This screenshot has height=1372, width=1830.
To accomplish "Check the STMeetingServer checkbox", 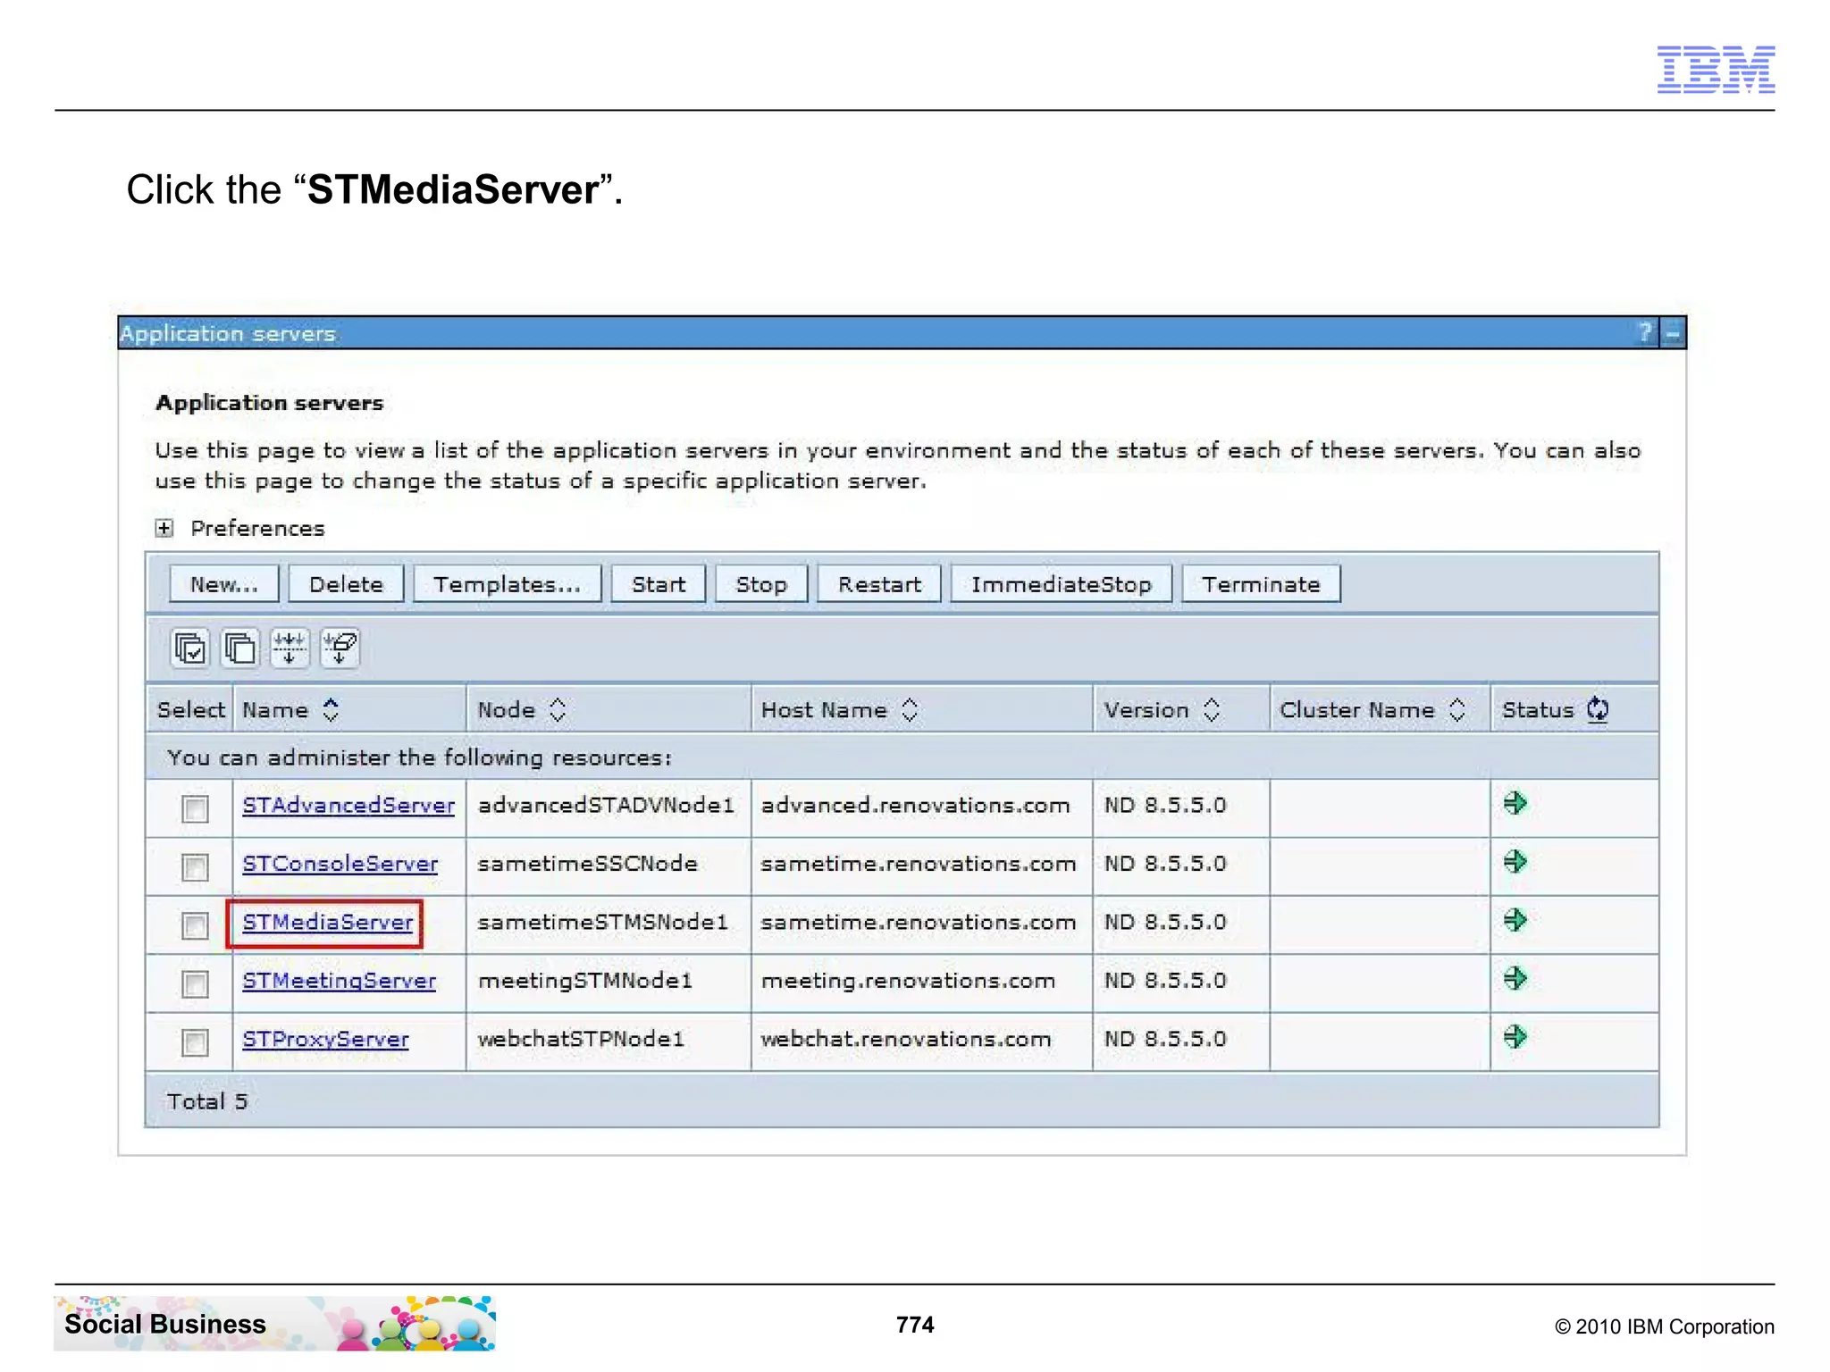I will pyautogui.click(x=195, y=984).
